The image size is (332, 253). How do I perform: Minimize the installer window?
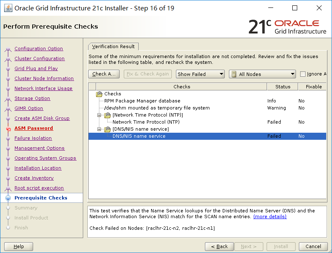[271, 8]
